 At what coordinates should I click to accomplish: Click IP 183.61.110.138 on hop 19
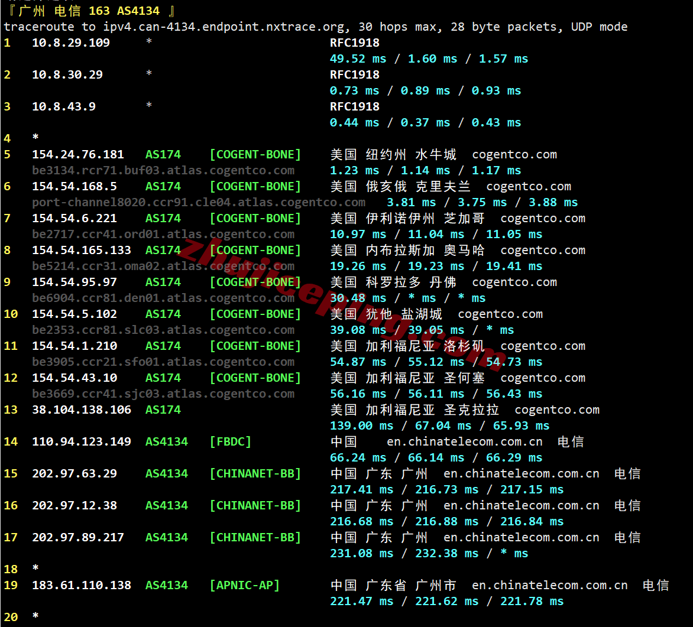pos(82,586)
